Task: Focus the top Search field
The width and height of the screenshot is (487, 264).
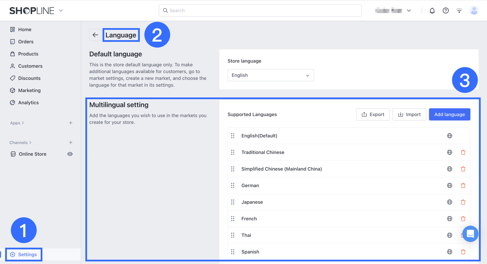Action: coord(260,11)
